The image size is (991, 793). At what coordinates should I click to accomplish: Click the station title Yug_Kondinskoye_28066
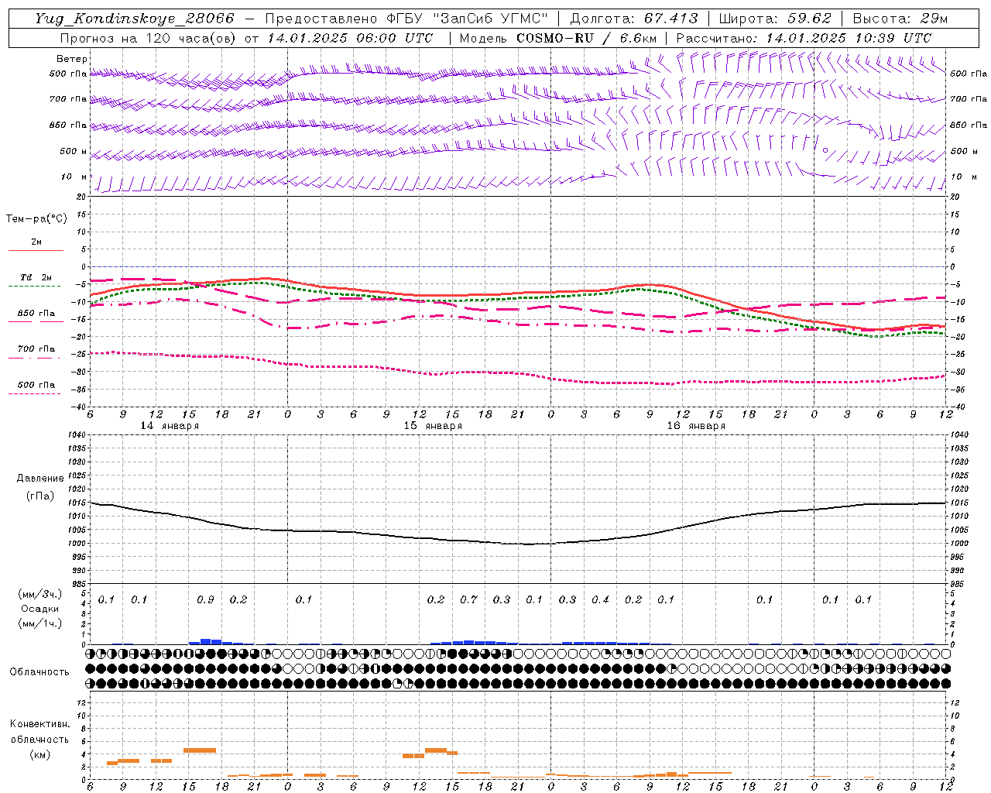[135, 19]
